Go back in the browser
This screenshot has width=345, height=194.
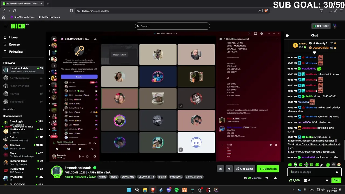(4, 11)
